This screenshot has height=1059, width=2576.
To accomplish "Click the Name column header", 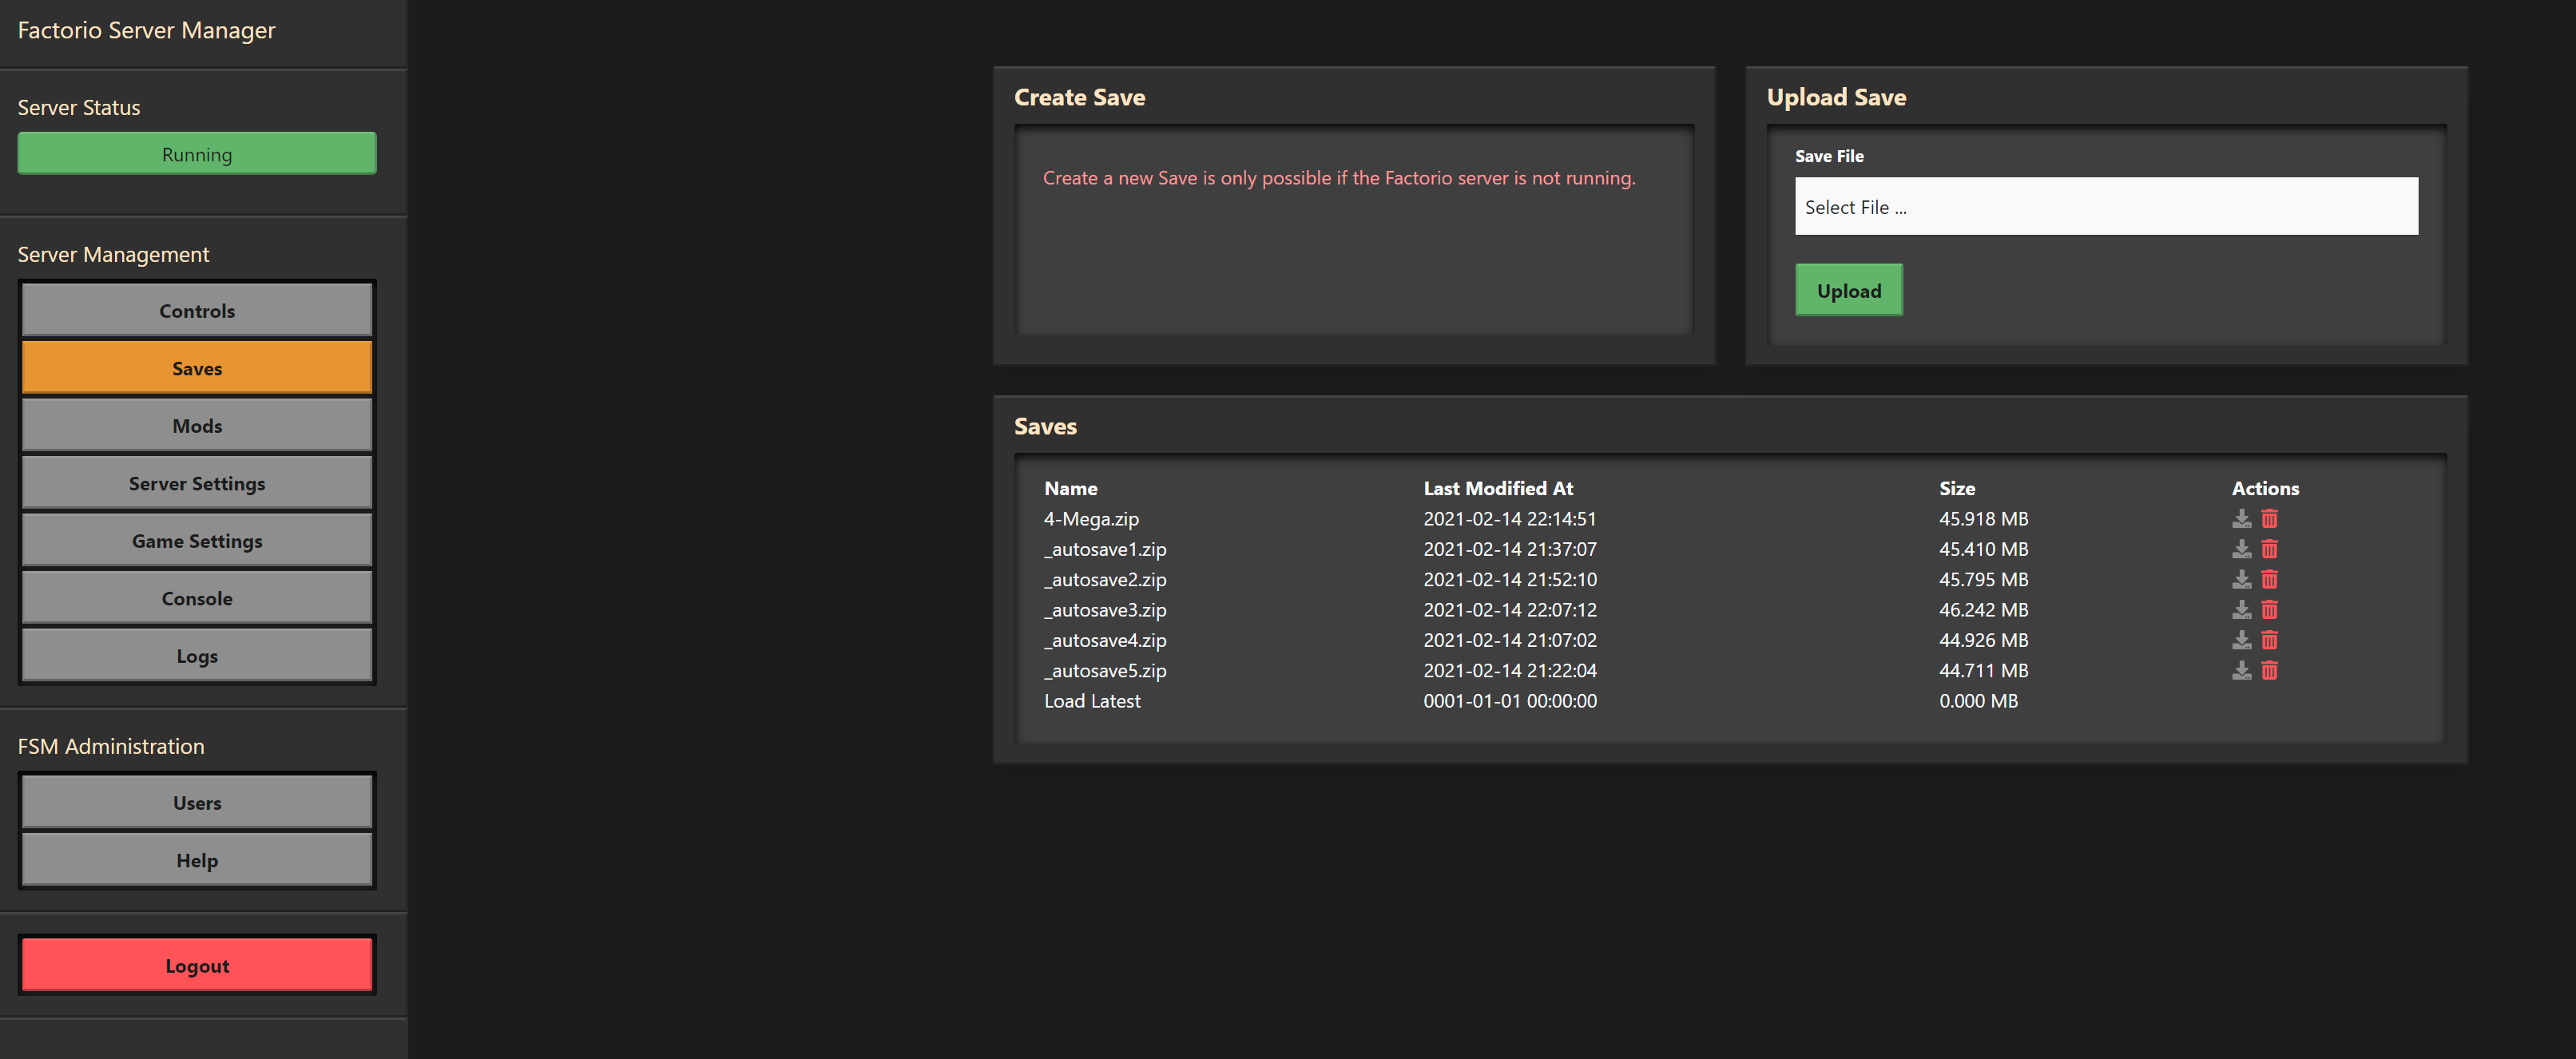I will (x=1071, y=489).
